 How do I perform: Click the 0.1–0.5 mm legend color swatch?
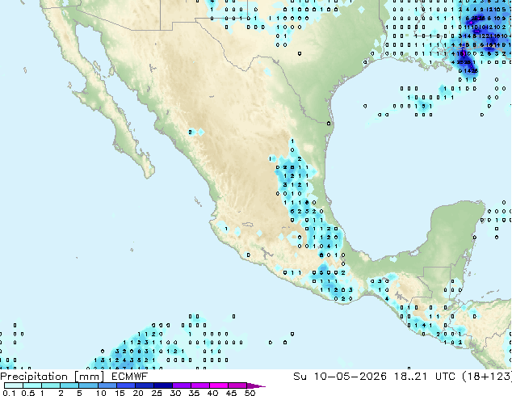pos(14,385)
